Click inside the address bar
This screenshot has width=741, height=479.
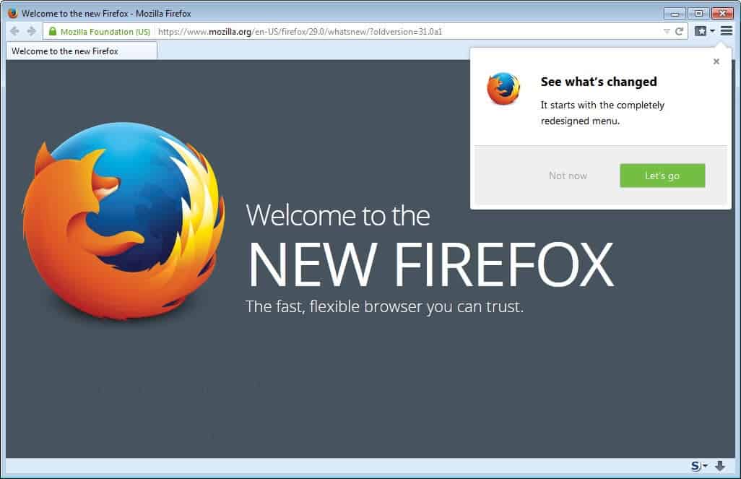click(x=361, y=31)
